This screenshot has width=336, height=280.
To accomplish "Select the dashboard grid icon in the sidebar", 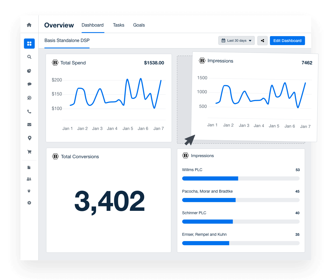I will 29,43.
